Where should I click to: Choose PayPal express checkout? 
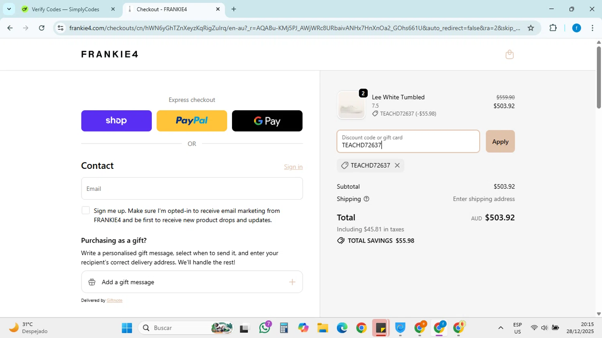(192, 121)
